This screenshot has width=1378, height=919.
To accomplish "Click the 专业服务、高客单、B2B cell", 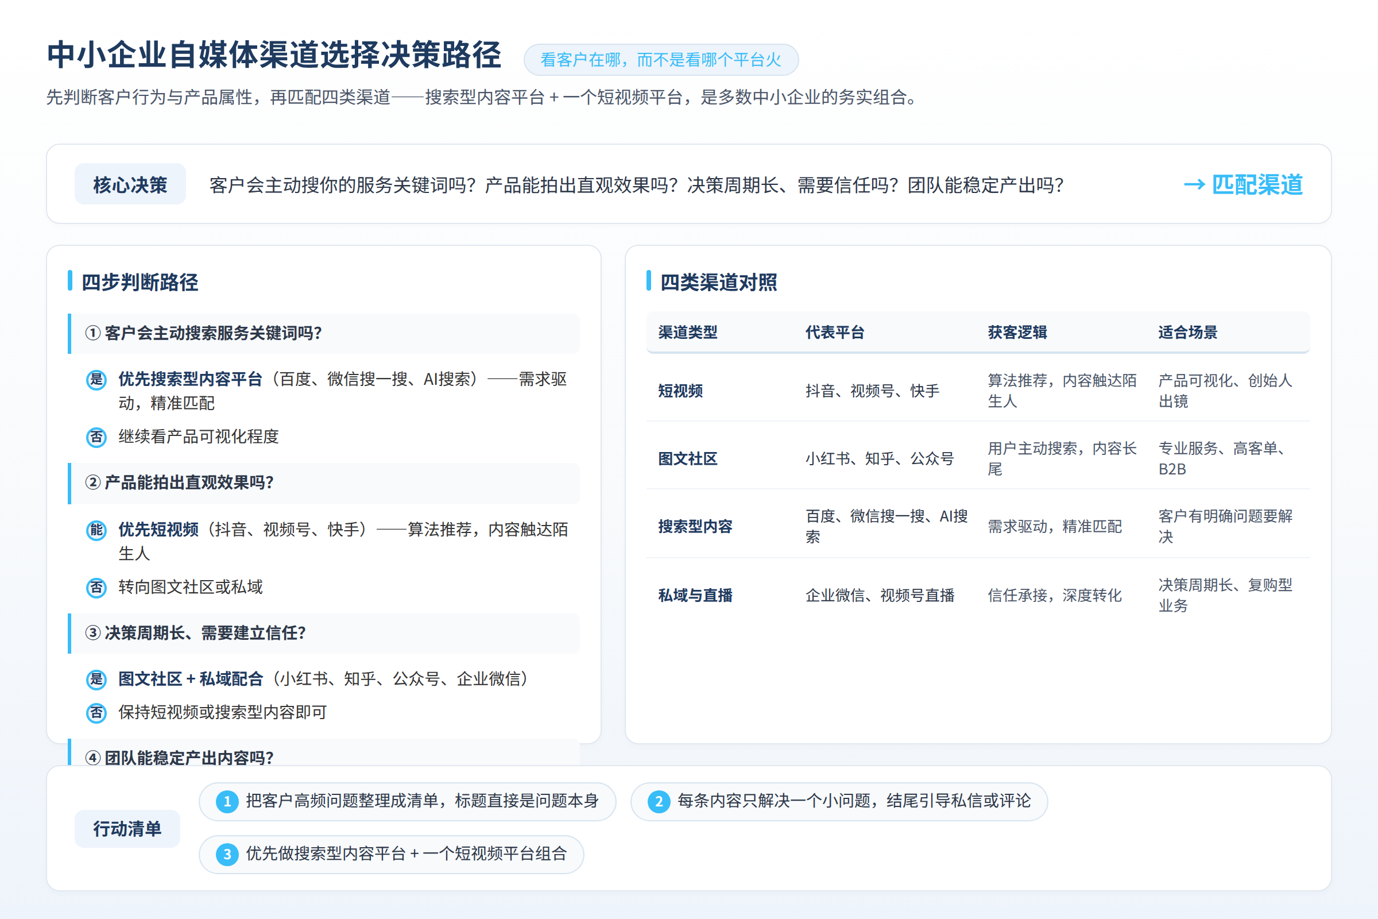I will pyautogui.click(x=1225, y=459).
